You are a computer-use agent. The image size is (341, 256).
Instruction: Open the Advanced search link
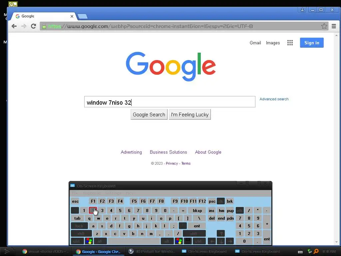click(274, 99)
